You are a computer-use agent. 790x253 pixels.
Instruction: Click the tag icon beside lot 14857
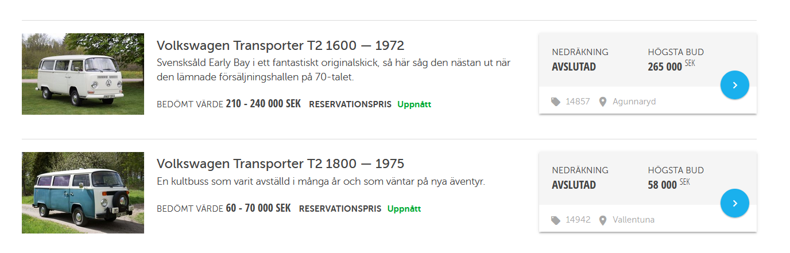pos(555,102)
